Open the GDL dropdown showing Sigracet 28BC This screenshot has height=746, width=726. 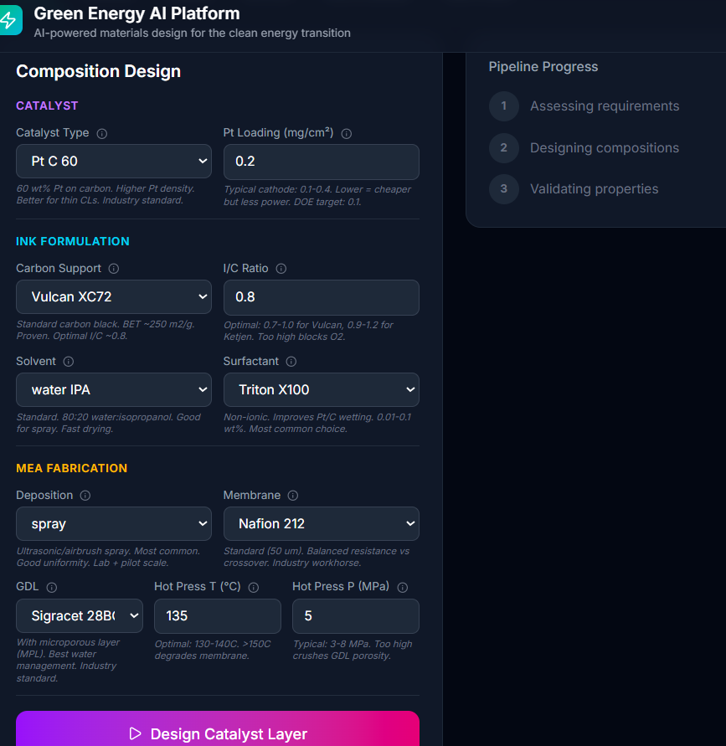click(80, 616)
